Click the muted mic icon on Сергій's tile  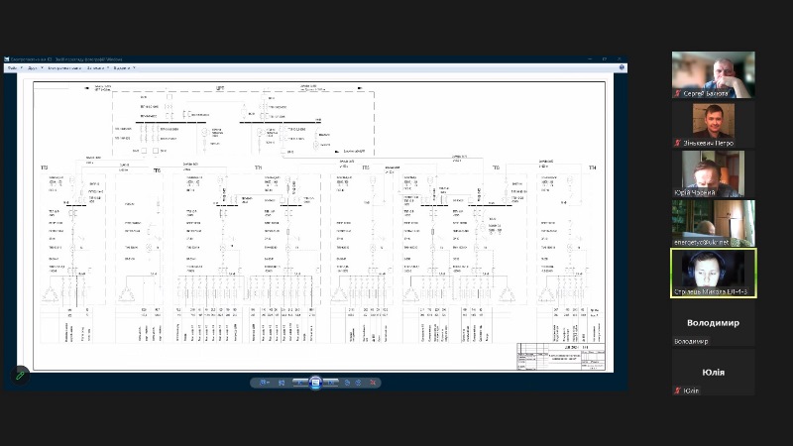point(677,93)
